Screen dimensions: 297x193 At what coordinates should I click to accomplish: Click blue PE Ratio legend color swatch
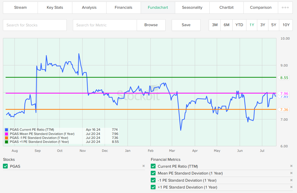(6, 130)
